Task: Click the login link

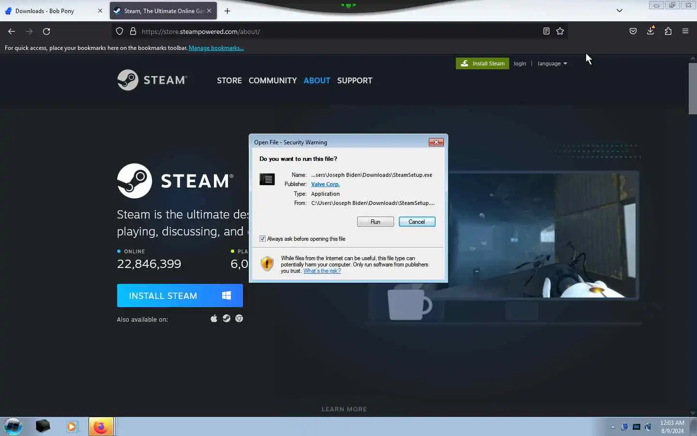Action: pos(520,63)
